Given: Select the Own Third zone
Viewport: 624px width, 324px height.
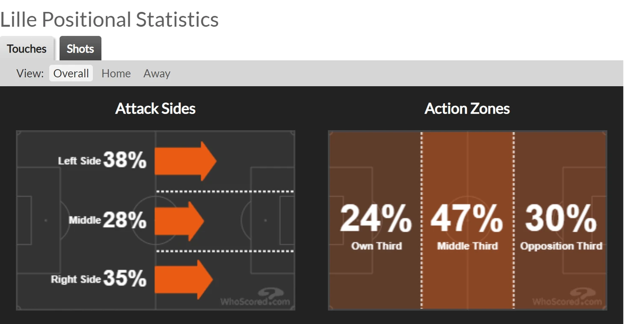Looking at the screenshot, I should click(375, 220).
